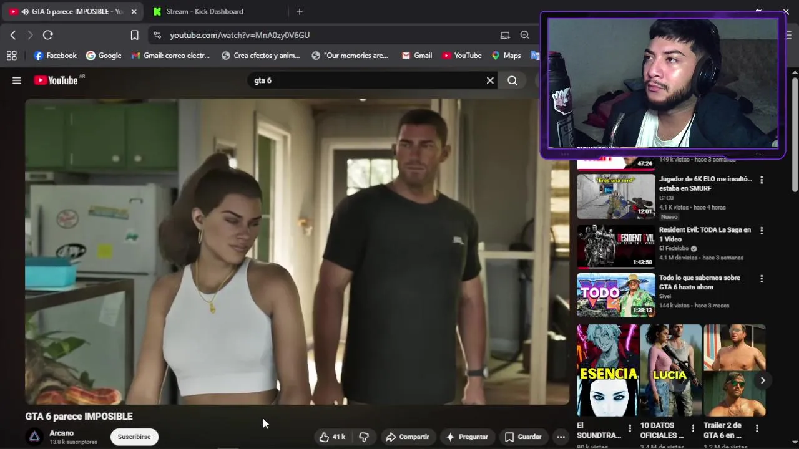Open the Maps bookmark
The image size is (799, 449).
click(506, 56)
